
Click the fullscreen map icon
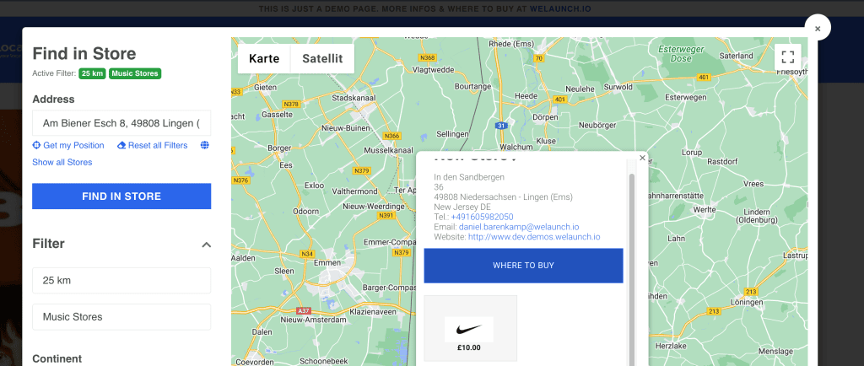coord(788,57)
